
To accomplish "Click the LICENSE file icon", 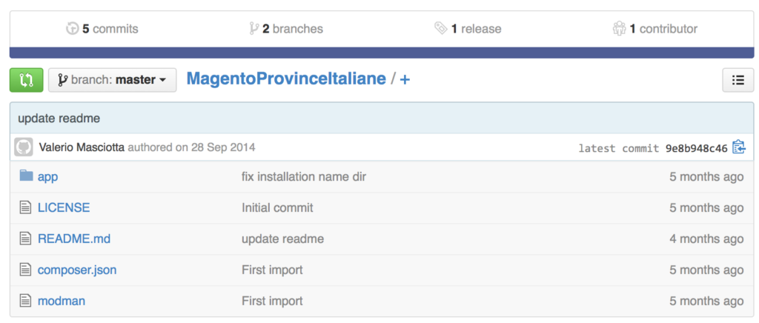I will 26,208.
